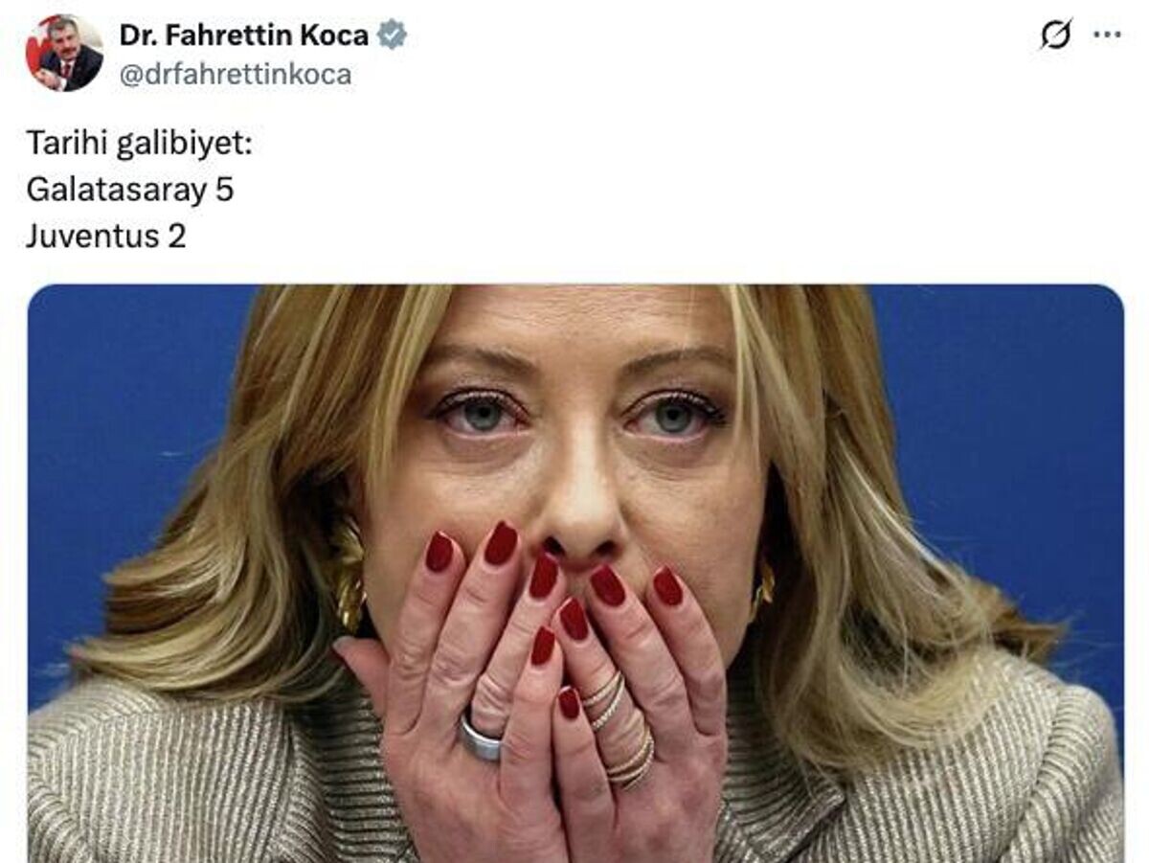This screenshot has height=863, width=1149.
Task: Open the three-dot more options menu
Action: pos(1107,34)
